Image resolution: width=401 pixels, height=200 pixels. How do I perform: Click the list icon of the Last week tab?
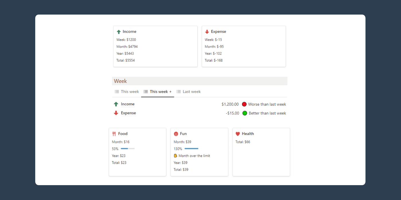[179, 92]
